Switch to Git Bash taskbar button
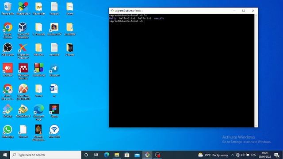This screenshot has height=159, width=283. point(147,155)
